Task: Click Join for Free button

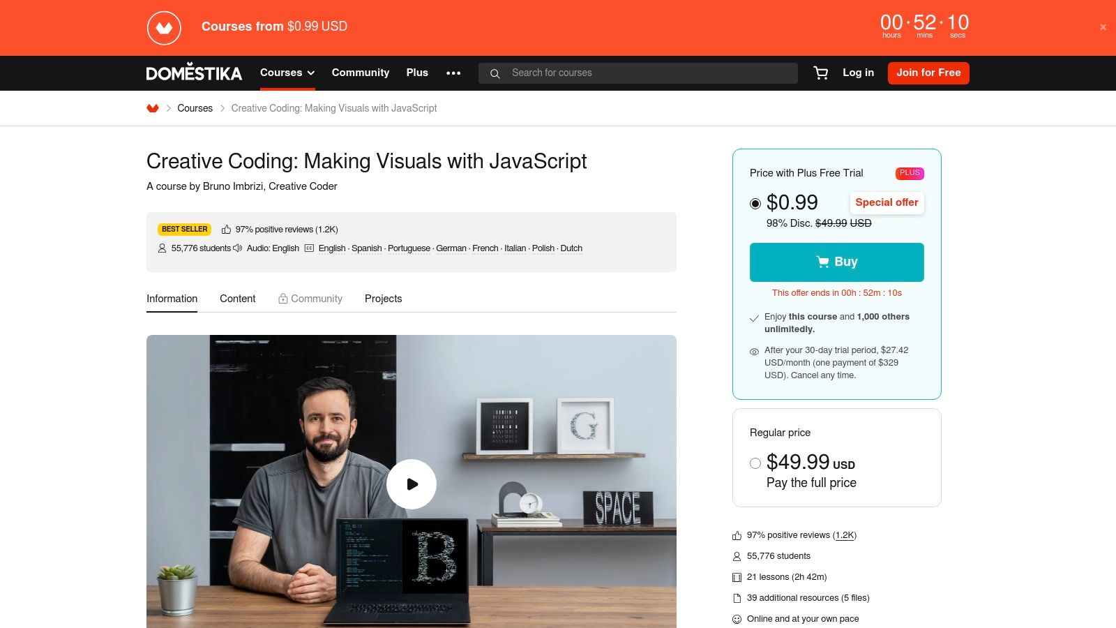Action: click(928, 73)
